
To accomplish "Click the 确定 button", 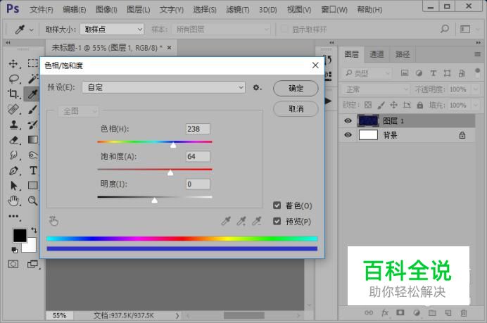I will pyautogui.click(x=296, y=88).
